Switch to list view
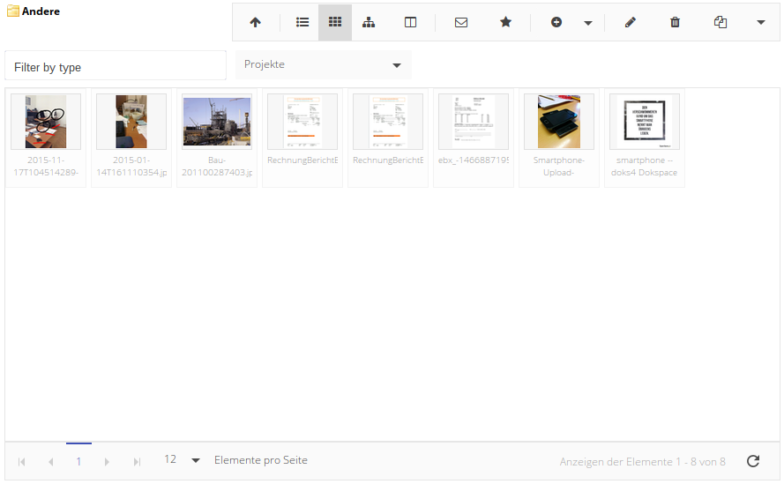Viewport: 784px width, 484px height. (x=302, y=23)
